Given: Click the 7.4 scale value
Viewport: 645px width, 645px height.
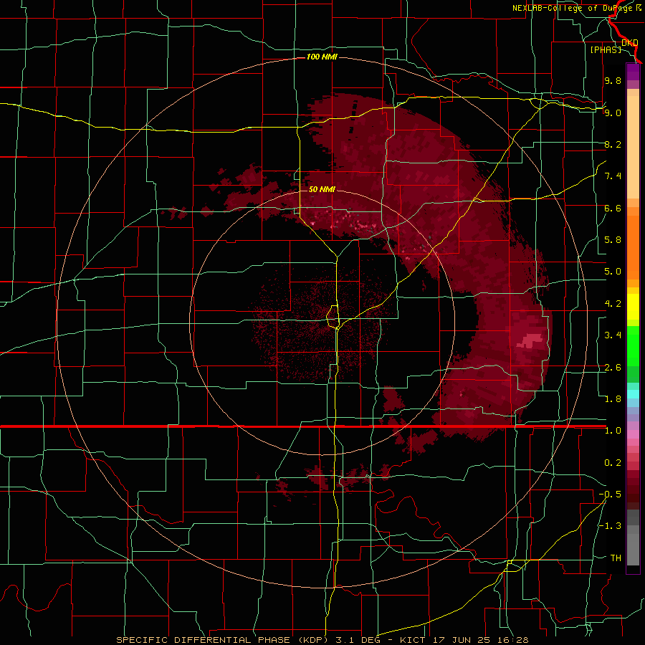Looking at the screenshot, I should 613,176.
